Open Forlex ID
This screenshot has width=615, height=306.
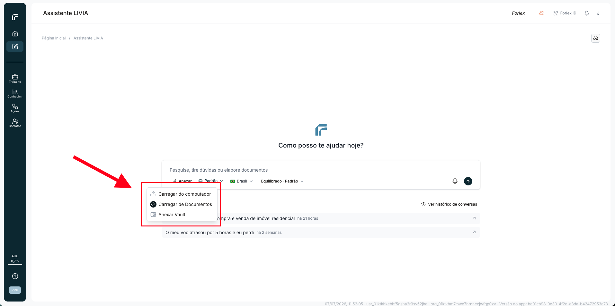point(565,13)
